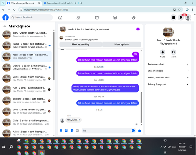Open the taskbar volume muted icon
Image resolution: width=196 pixels, height=155 pixels.
(165, 147)
